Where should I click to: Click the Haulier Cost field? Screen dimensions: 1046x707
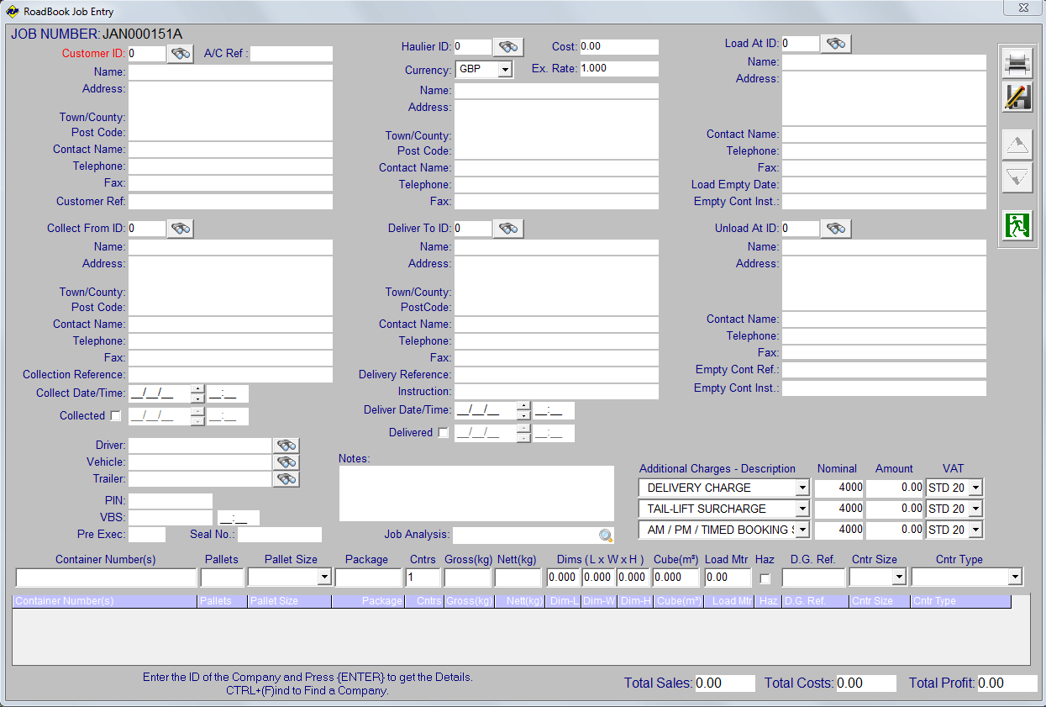pos(618,47)
